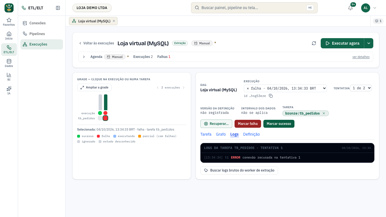This screenshot has height=217, width=386.
Task: Open the layers stack counter
Action: [378, 21]
